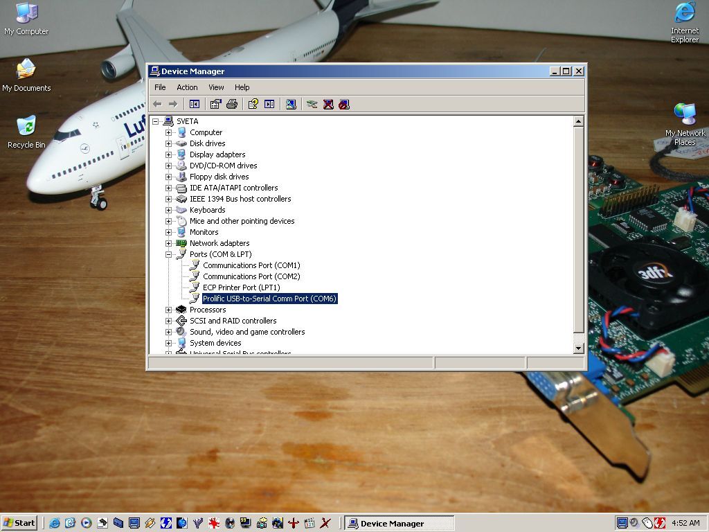Image resolution: width=709 pixels, height=532 pixels.
Task: Expand Sound, video and game controllers
Action: (x=169, y=332)
